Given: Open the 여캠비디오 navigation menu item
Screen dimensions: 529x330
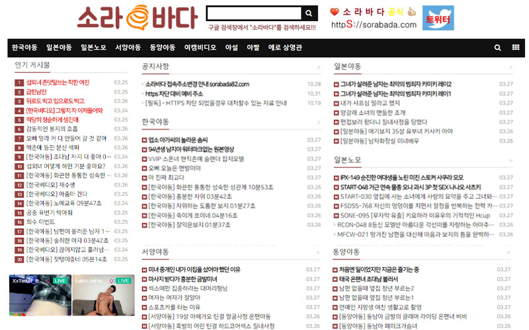Looking at the screenshot, I should tap(200, 48).
